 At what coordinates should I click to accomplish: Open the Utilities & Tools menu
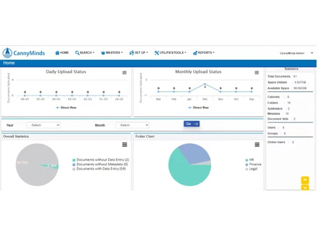click(x=170, y=53)
